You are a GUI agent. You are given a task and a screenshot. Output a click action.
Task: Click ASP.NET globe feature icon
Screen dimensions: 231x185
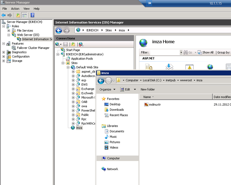pos(210,67)
